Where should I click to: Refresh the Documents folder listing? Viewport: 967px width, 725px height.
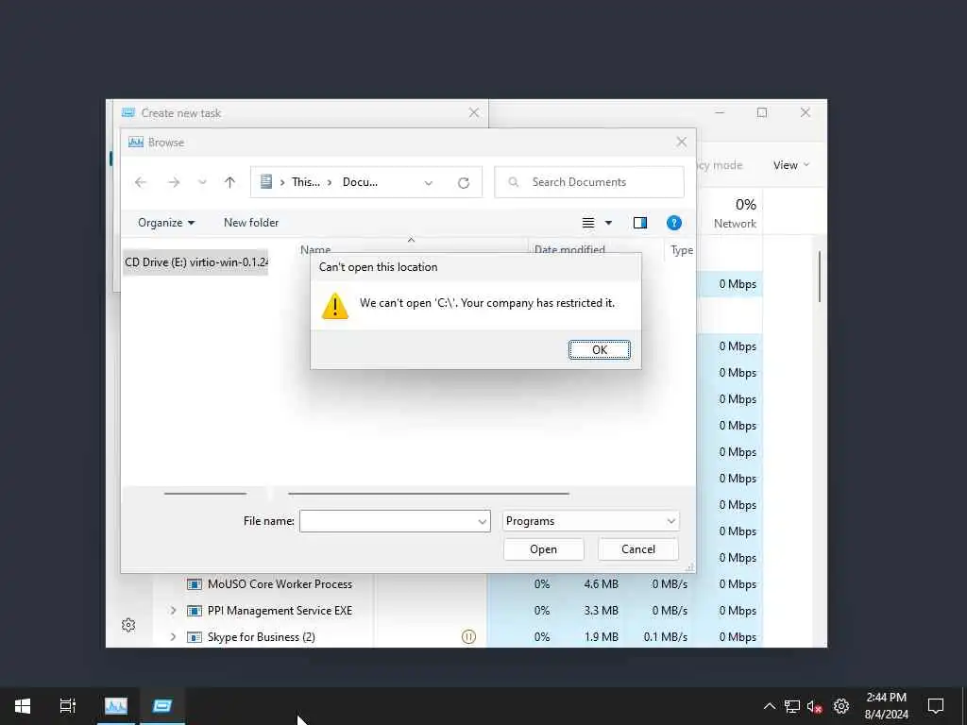[x=464, y=182]
